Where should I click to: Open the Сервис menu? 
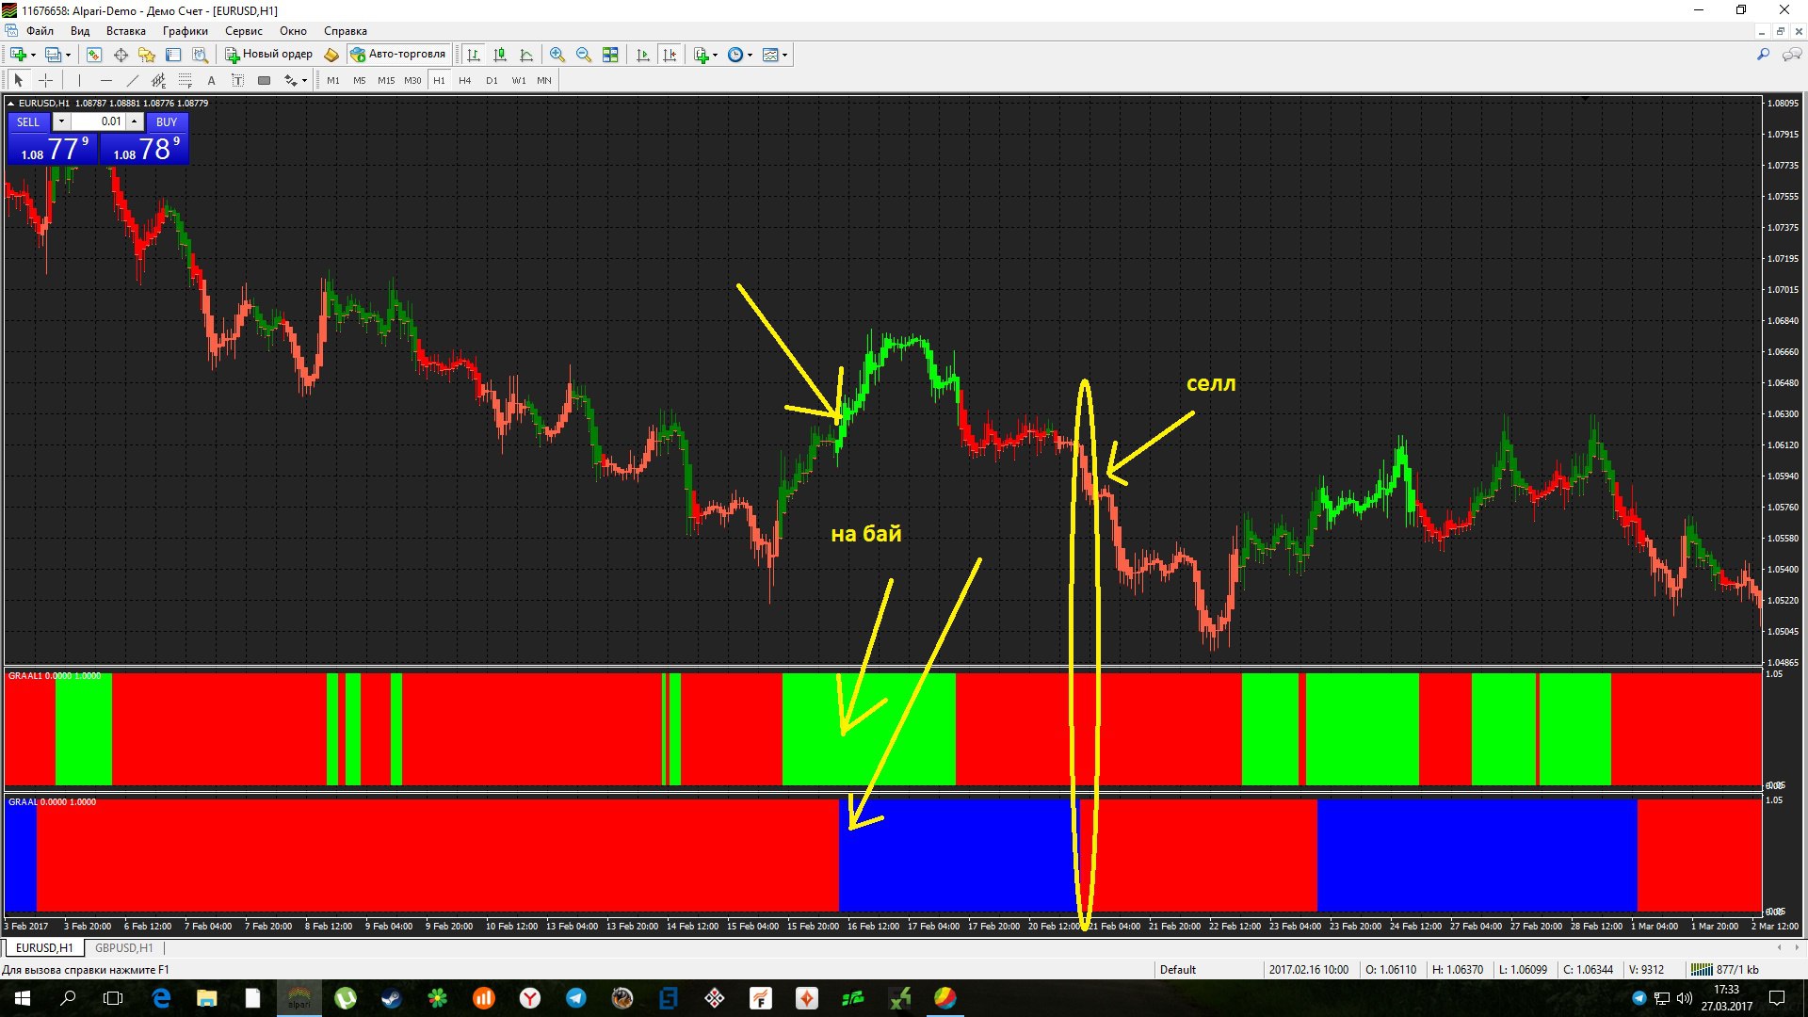[x=243, y=31]
